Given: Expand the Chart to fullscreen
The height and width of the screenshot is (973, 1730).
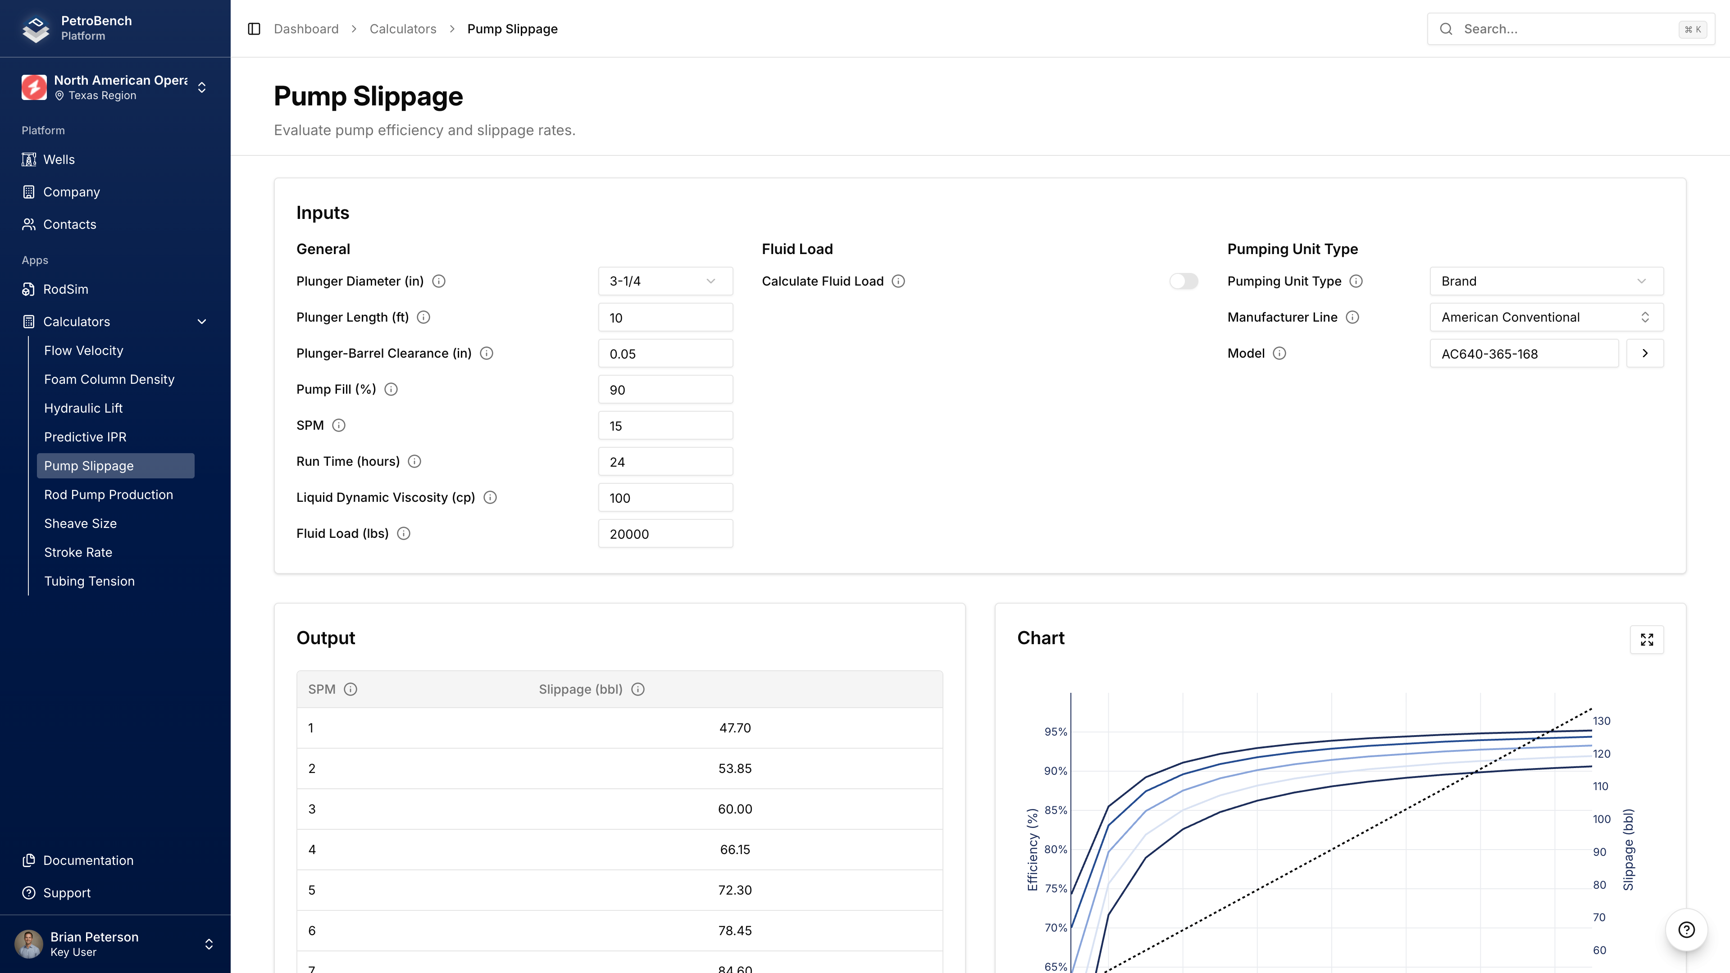Looking at the screenshot, I should coord(1647,639).
